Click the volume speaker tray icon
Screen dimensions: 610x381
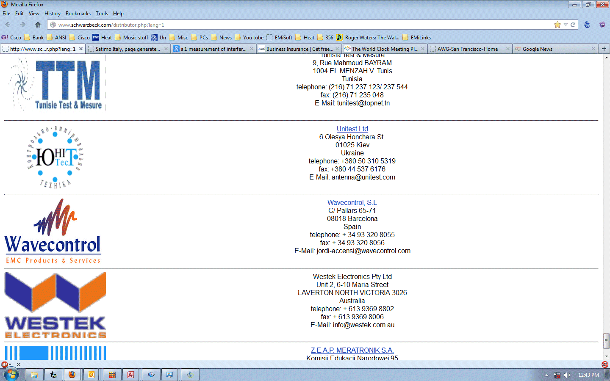coord(567,375)
